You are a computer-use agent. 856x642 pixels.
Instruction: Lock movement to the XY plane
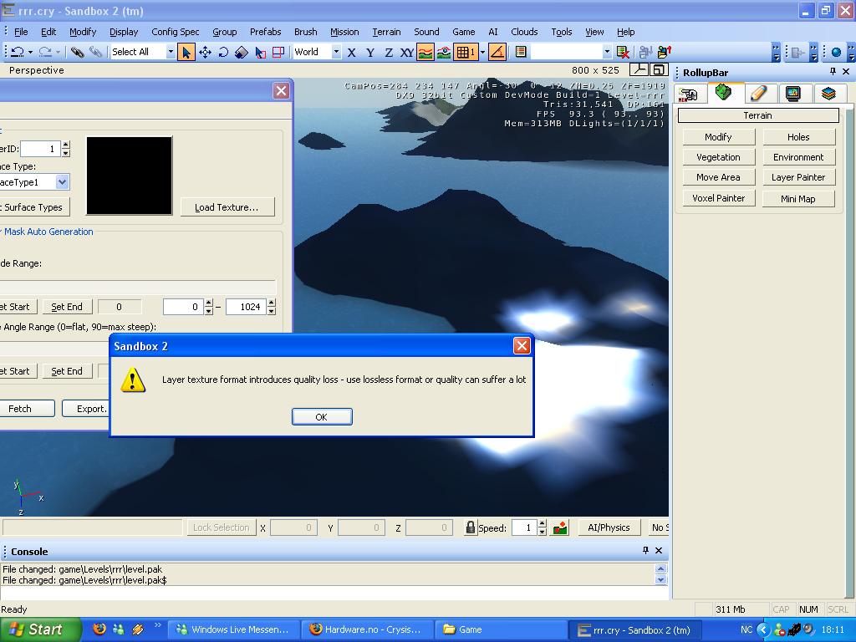point(407,53)
